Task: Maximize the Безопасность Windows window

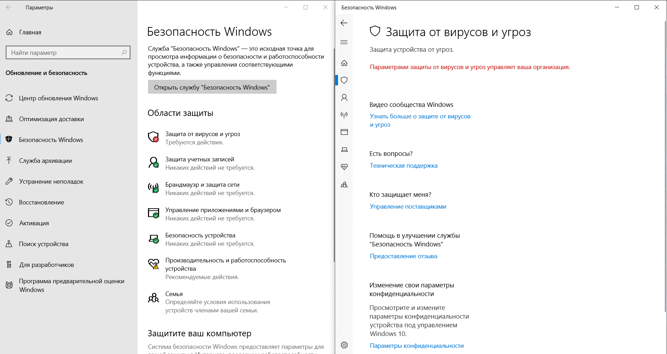Action: [x=637, y=7]
